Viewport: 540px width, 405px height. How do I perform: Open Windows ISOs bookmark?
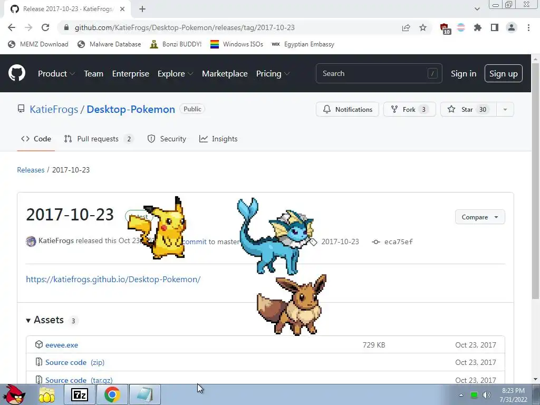237,44
